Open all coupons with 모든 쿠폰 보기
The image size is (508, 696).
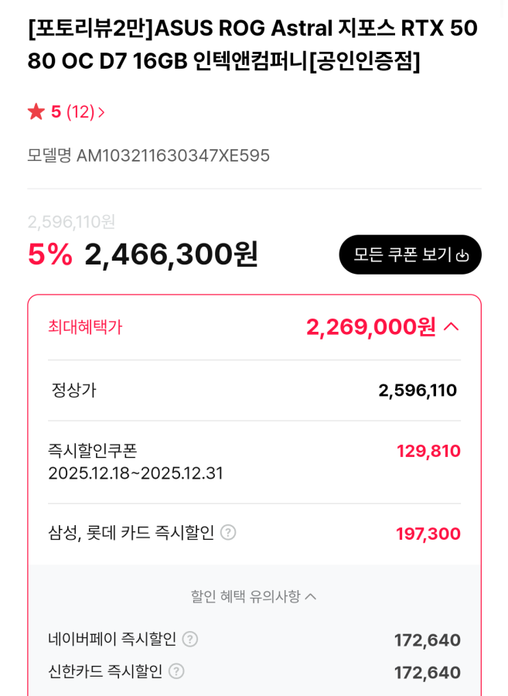point(410,254)
